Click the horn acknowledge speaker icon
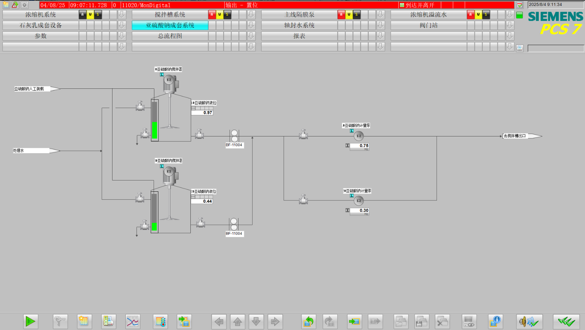Image resolution: width=585 pixels, height=330 pixels. [529, 321]
